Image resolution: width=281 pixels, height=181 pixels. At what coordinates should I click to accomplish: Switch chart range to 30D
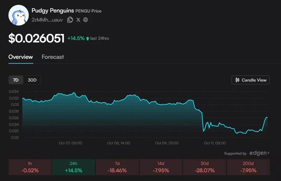[32, 80]
